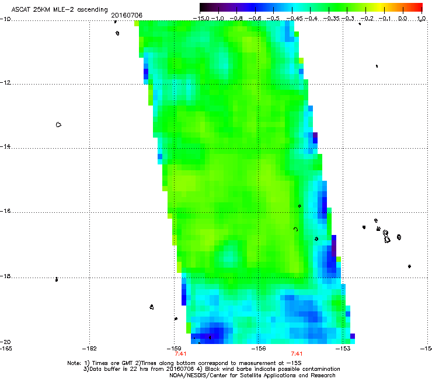The height and width of the screenshot is (379, 432).
Task: Click latitude label -18 on the axis
Action: [5, 276]
